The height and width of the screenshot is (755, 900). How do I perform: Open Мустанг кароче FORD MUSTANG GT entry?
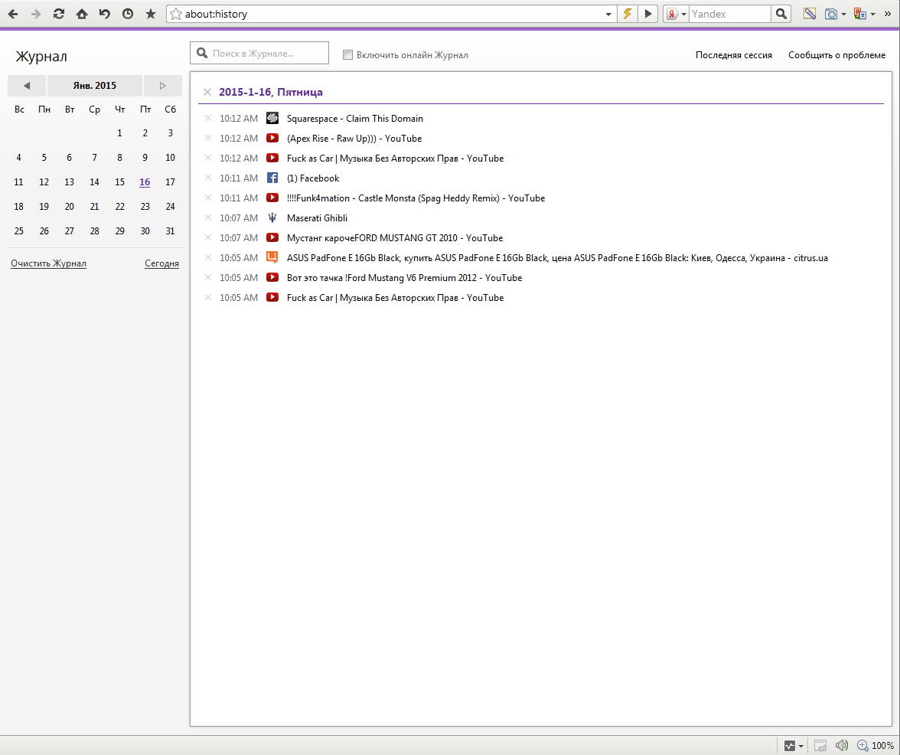coord(394,237)
